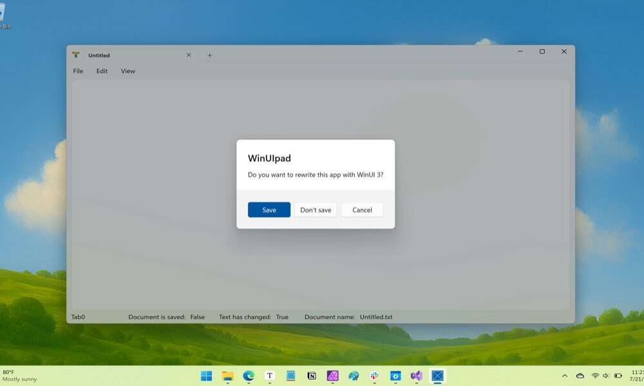This screenshot has height=386, width=644.
Task: Open the File menu
Action: point(78,71)
